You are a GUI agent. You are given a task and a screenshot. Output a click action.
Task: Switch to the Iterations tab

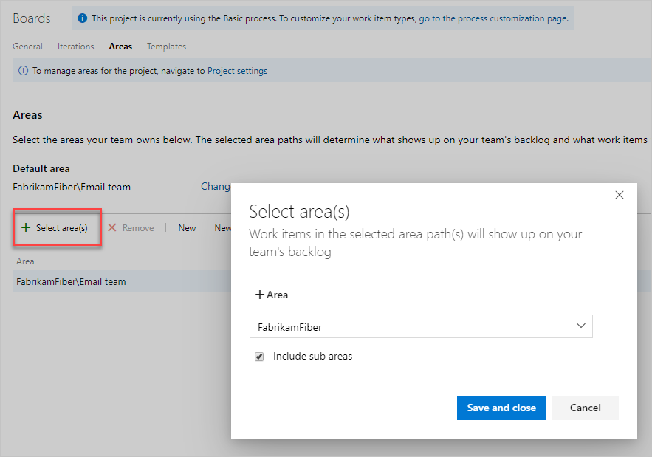75,47
